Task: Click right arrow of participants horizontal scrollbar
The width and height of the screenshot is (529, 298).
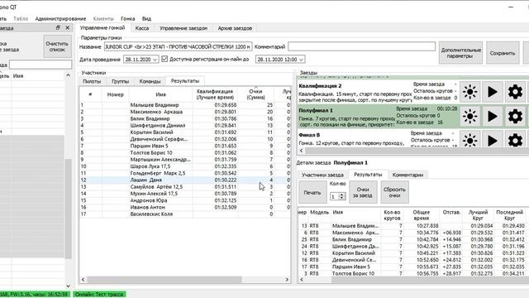Action: tap(287, 280)
